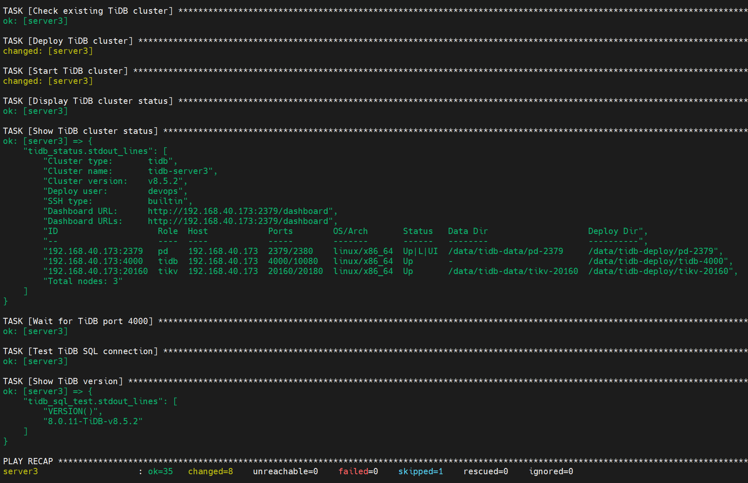Click the 'Role' column header
The width and height of the screenshot is (748, 483).
point(168,231)
